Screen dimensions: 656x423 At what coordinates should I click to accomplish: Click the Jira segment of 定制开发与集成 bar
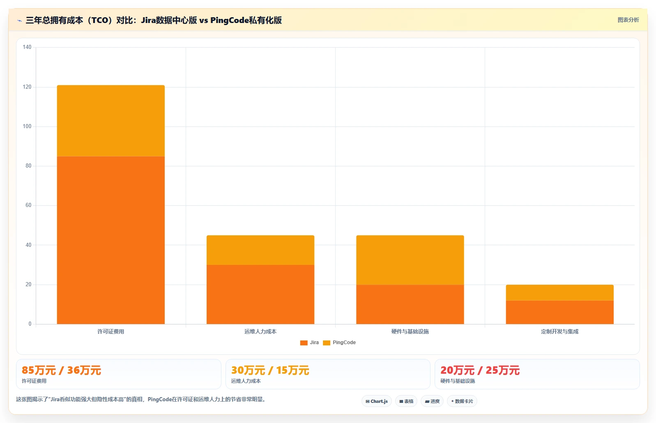(559, 312)
